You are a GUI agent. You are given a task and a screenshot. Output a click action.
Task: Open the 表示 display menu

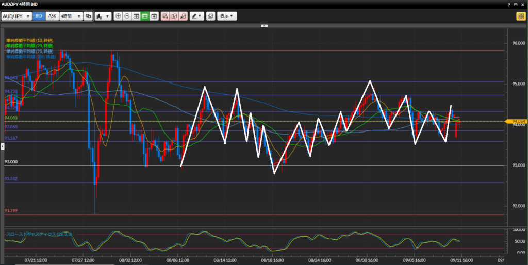(x=227, y=16)
